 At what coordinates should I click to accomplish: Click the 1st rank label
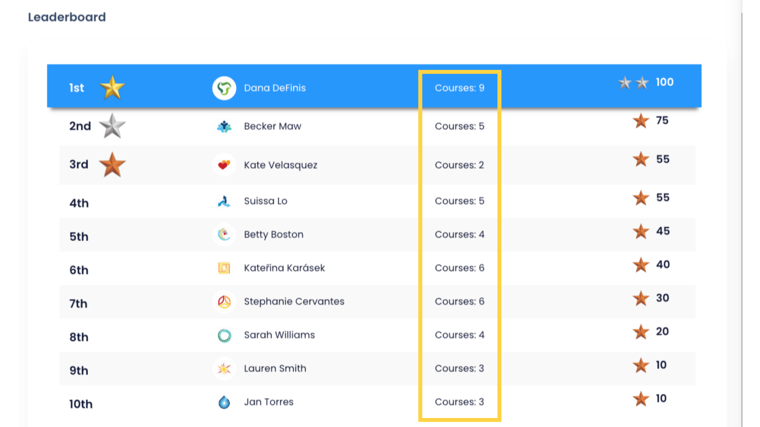pos(76,88)
